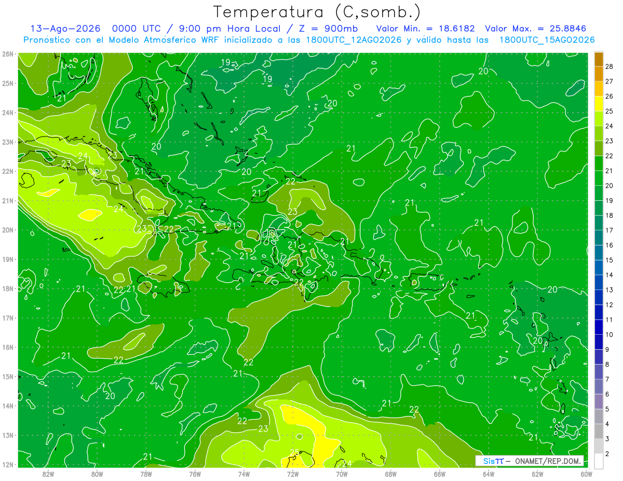Click the 78W longitude axis label
Image resolution: width=623 pixels, height=481 pixels.
coord(146,473)
